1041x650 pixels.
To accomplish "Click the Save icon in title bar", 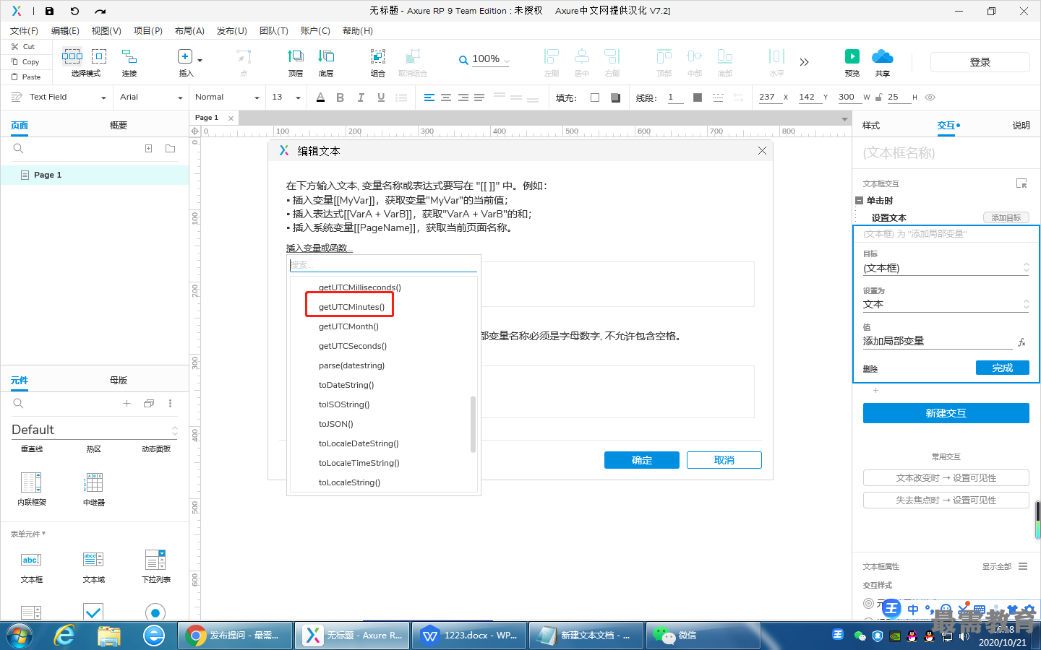I will tap(49, 11).
